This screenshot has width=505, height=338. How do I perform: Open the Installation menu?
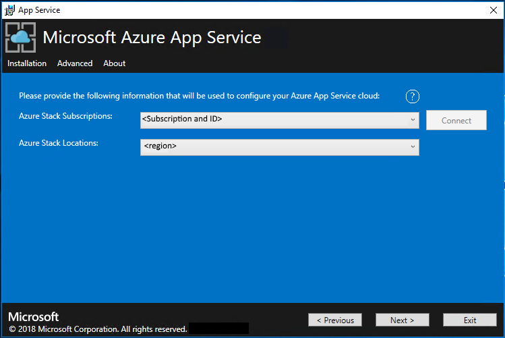(27, 63)
